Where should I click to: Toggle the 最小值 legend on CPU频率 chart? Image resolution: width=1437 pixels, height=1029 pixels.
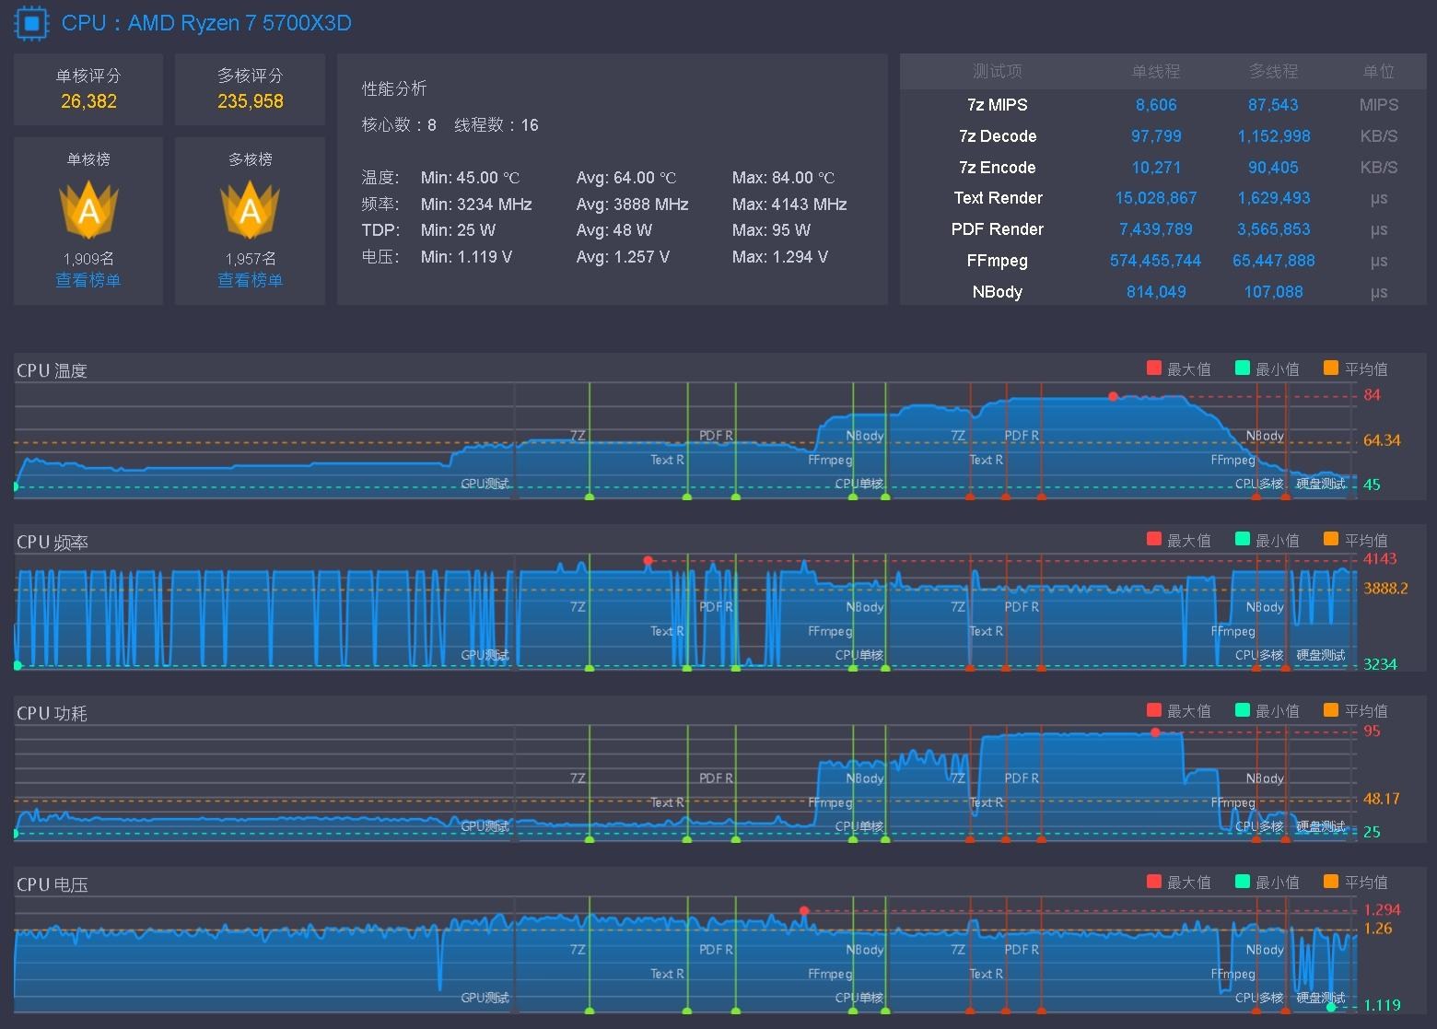click(x=1243, y=539)
